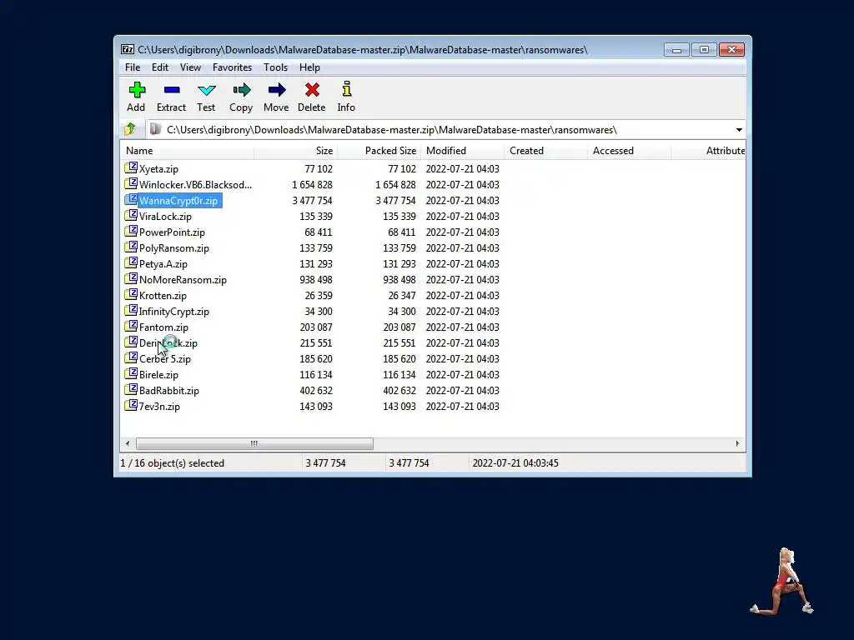Sort by the Modified column header

click(x=462, y=151)
